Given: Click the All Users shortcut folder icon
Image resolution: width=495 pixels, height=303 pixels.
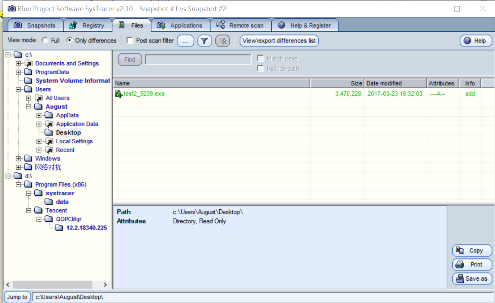Looking at the screenshot, I should click(x=39, y=98).
